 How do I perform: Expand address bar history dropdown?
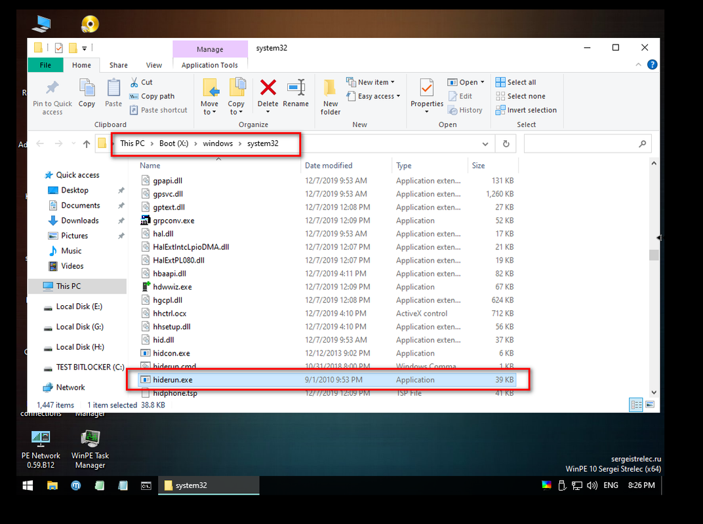[485, 143]
